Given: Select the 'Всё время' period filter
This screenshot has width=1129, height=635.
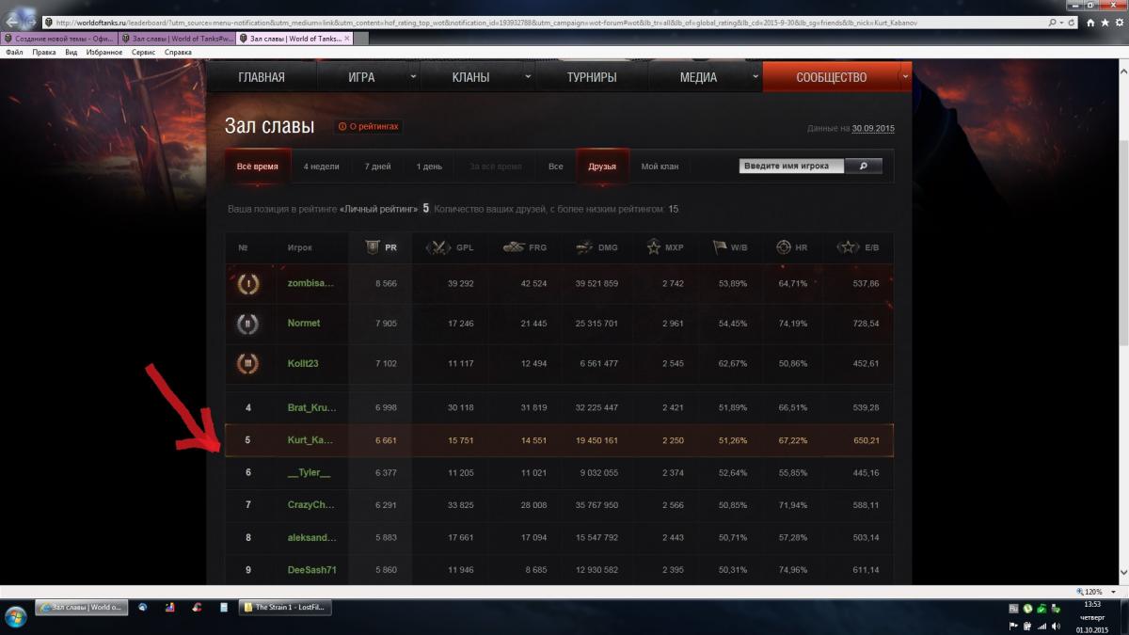Looking at the screenshot, I should point(258,167).
